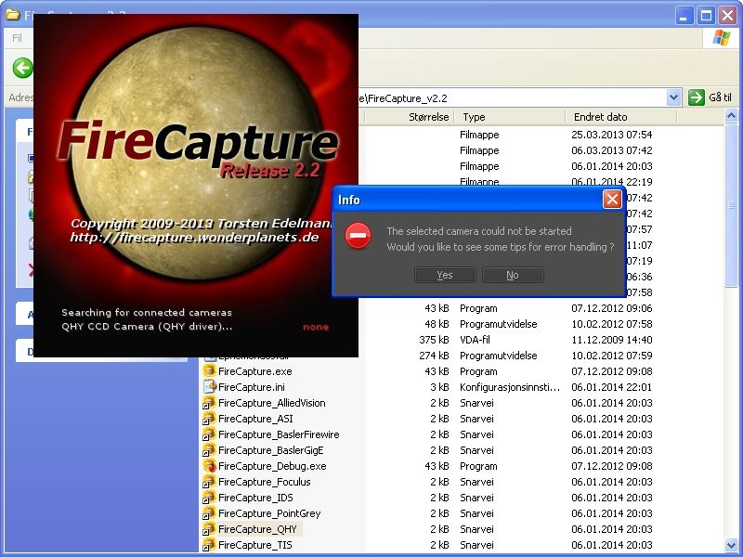The image size is (743, 557).
Task: Select the FireCapture_TIS file name
Action: point(254,545)
